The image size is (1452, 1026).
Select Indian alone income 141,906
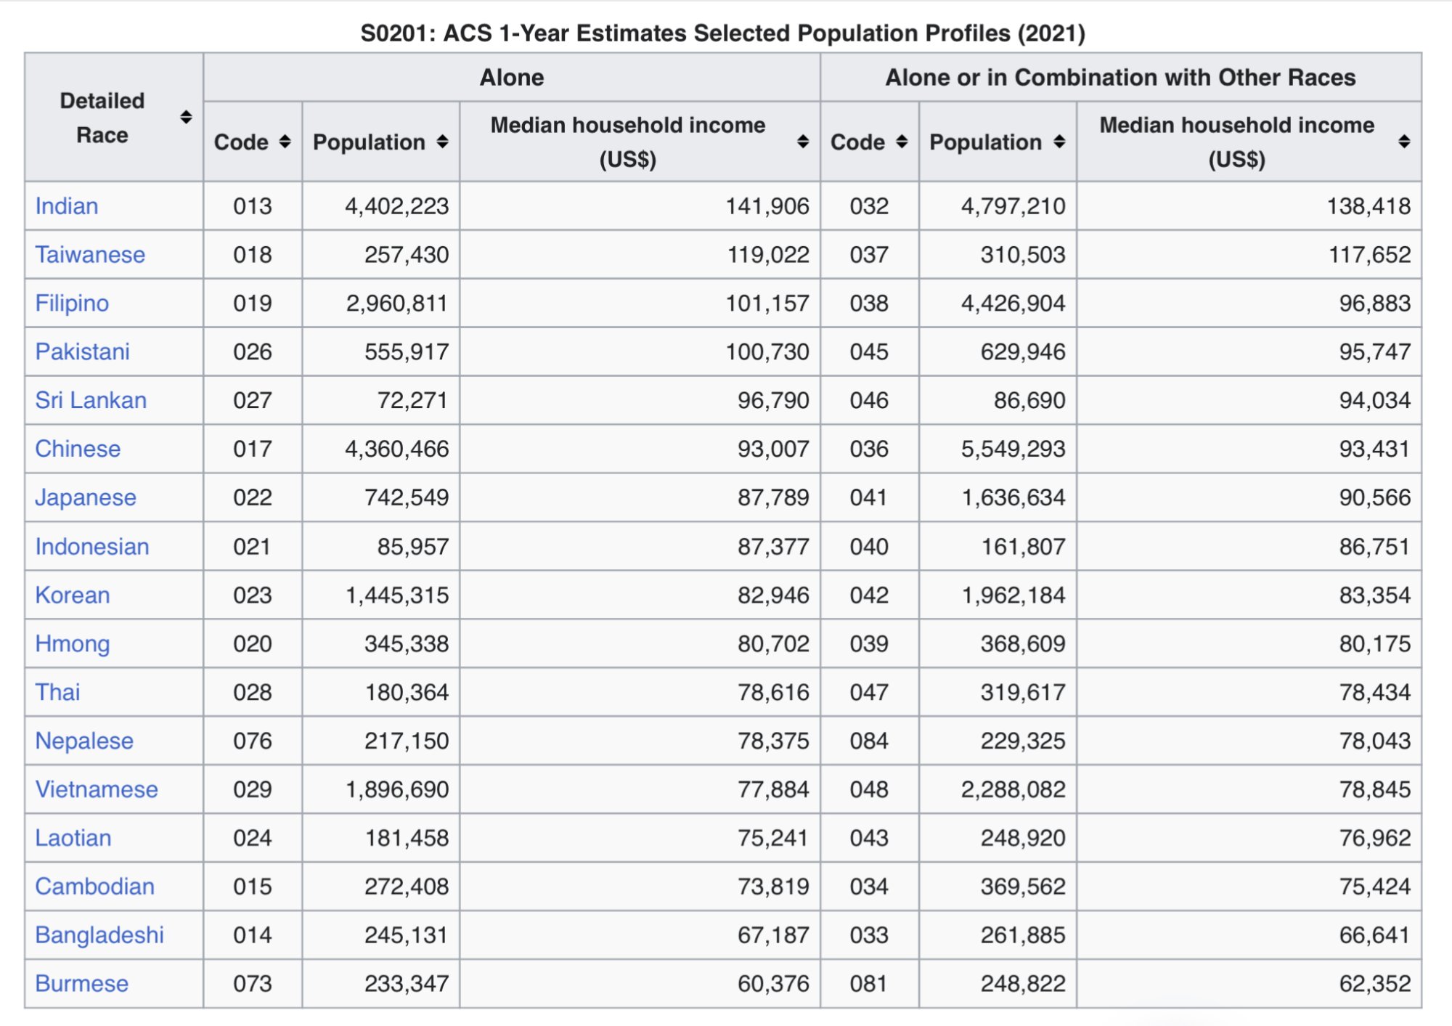pyautogui.click(x=767, y=206)
